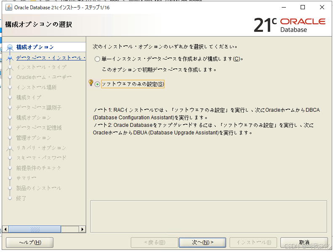Select ソフトウェアのみの設定 radio button
Screen dimensions: 333x252
[x=97, y=84]
